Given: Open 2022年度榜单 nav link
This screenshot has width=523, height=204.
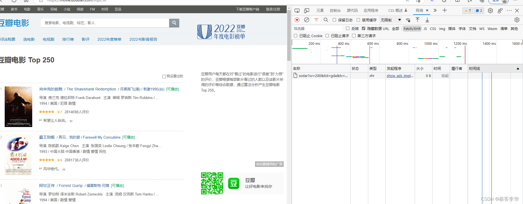Looking at the screenshot, I should pos(109,39).
